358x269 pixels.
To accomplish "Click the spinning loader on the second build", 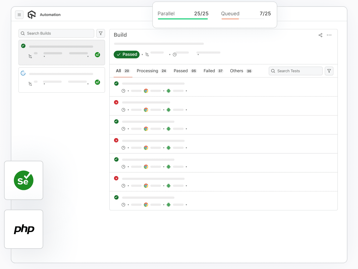I will tap(23, 73).
